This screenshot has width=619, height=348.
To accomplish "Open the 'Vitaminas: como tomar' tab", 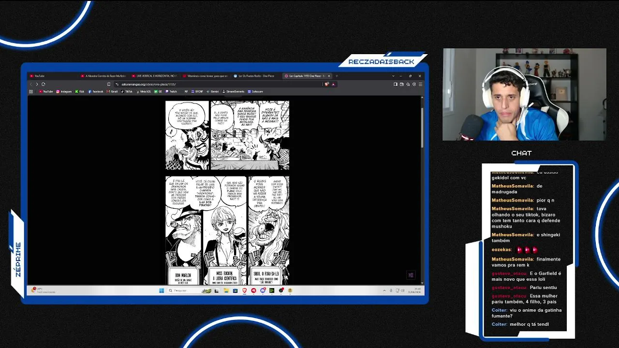I will click(x=206, y=76).
